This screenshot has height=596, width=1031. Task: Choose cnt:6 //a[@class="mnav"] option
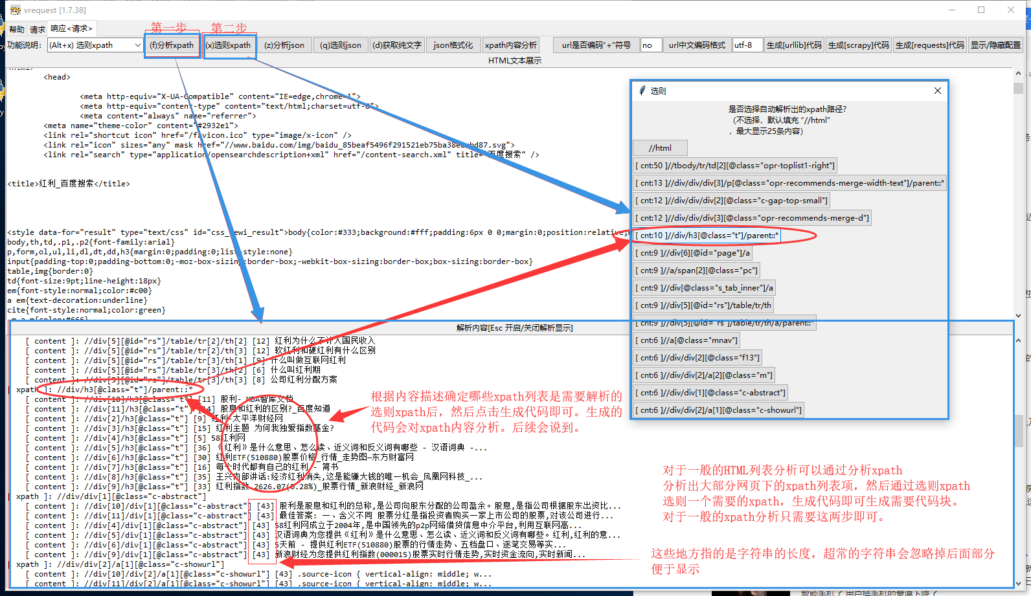click(686, 340)
